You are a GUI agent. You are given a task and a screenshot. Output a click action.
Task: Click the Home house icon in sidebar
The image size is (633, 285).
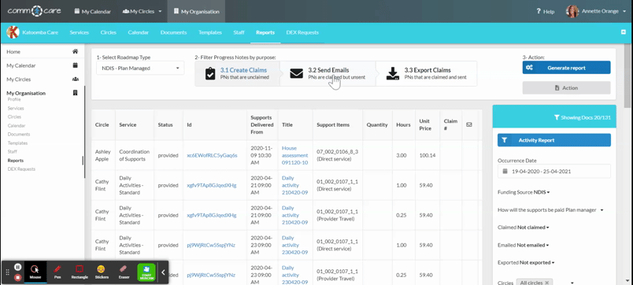pos(75,52)
